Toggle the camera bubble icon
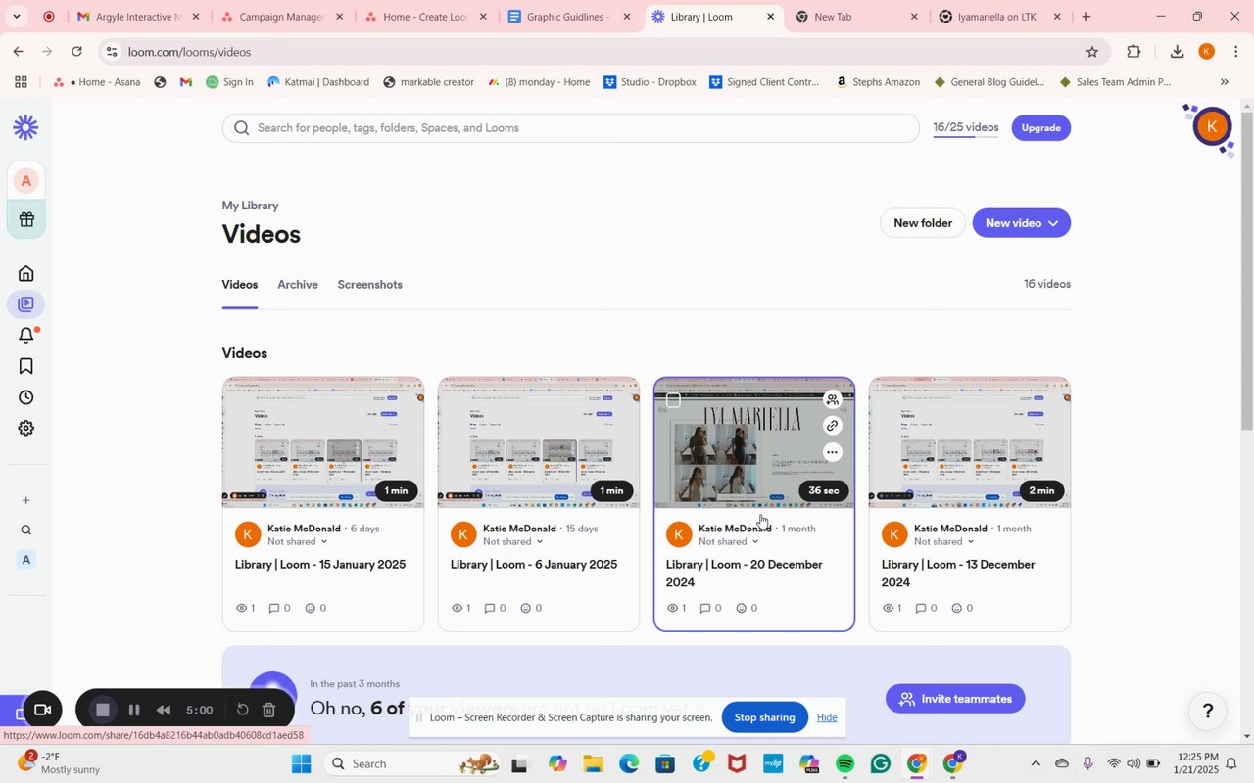This screenshot has width=1254, height=783. pyautogui.click(x=42, y=710)
